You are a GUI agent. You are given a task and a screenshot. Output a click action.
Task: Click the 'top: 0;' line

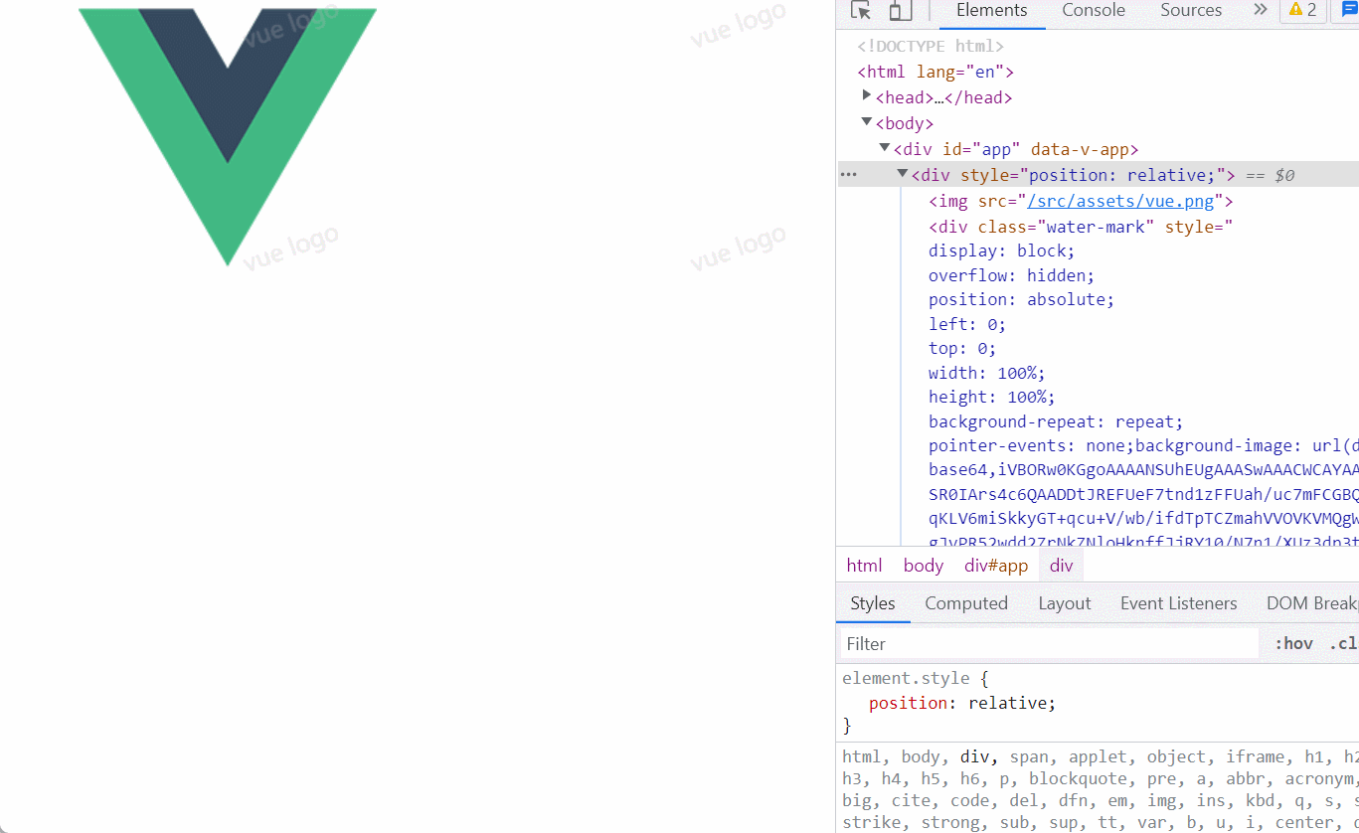point(962,349)
